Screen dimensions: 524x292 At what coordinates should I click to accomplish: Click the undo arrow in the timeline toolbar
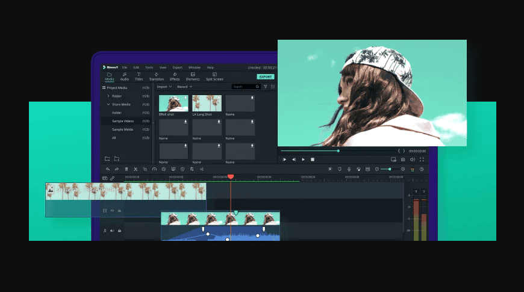click(x=108, y=169)
